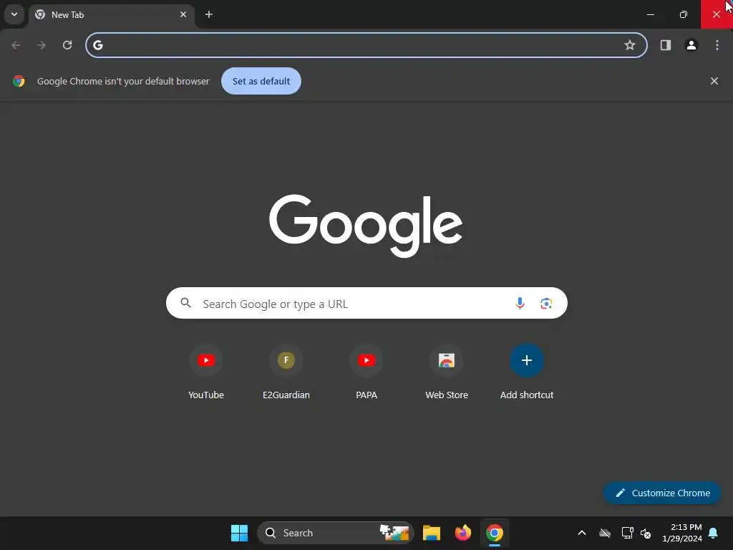The width and height of the screenshot is (733, 550).
Task: Select the New Tab tab
Action: (x=111, y=15)
